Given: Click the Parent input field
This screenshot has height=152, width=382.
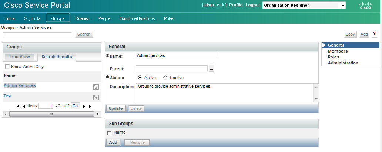Looking at the screenshot, I should [172, 68].
